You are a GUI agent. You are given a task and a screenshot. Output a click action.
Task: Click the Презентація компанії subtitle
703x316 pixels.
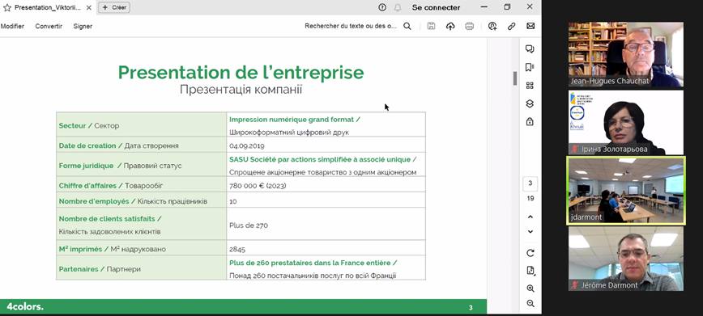point(241,90)
